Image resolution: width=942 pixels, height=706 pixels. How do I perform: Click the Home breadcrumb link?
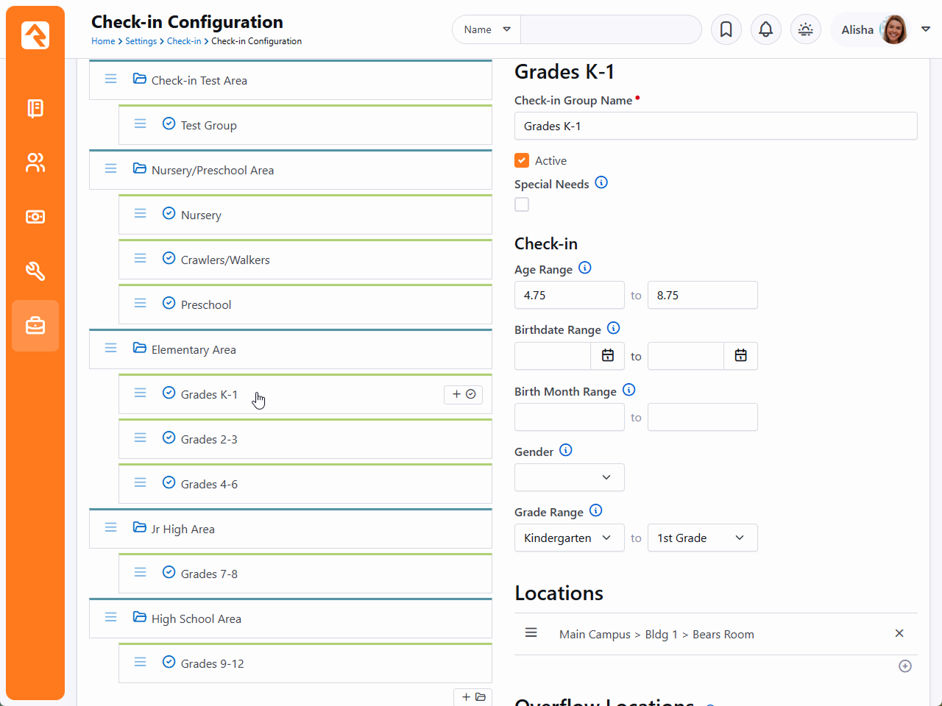103,41
